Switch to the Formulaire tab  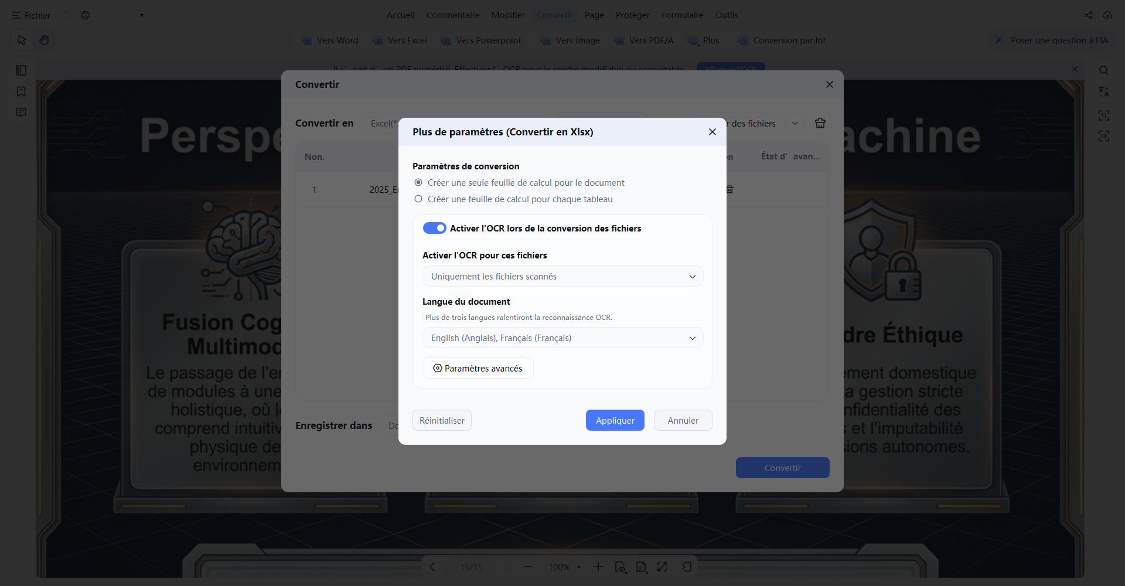tap(682, 15)
